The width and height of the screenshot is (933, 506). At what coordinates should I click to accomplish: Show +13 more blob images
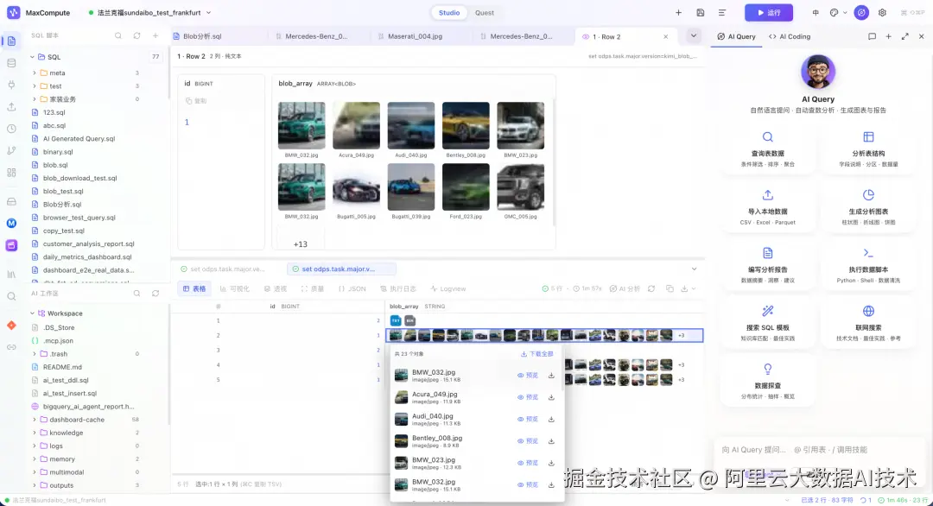pyautogui.click(x=301, y=244)
